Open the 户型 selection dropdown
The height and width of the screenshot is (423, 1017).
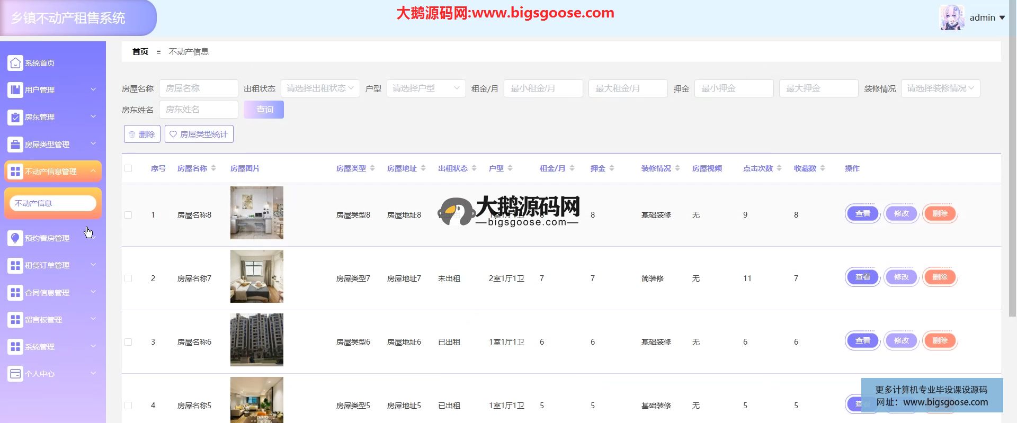426,88
